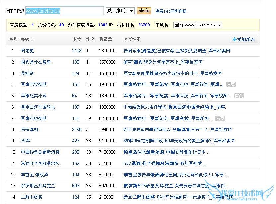Viewport: 276px width, 204px height.
Task: Click index value 9196 for 马航真相
Action: click(x=77, y=129)
